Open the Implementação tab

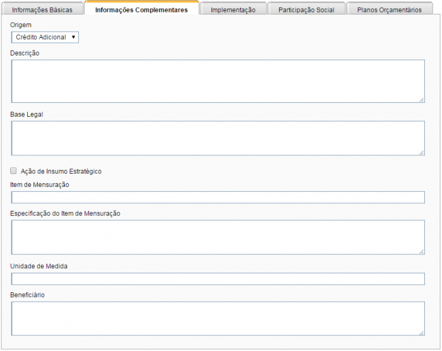pos(233,10)
